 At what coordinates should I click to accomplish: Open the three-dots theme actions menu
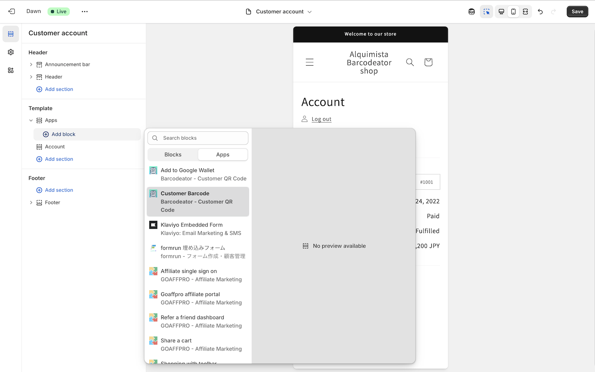click(x=85, y=12)
